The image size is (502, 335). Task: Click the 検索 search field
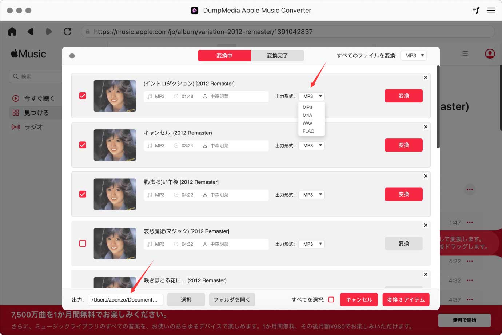(x=36, y=77)
